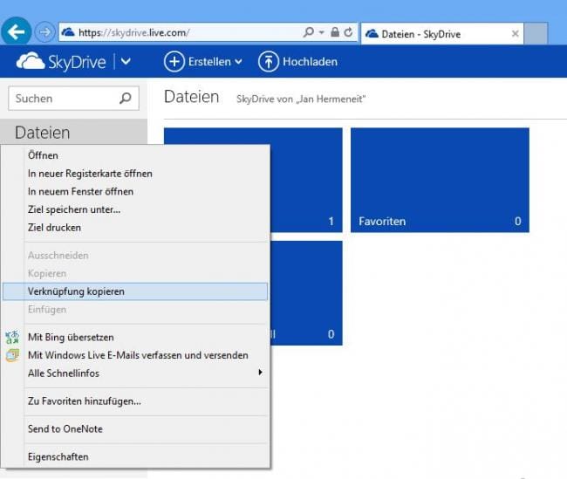The width and height of the screenshot is (567, 479).
Task: Click the browser forward arrow button
Action: (44, 32)
